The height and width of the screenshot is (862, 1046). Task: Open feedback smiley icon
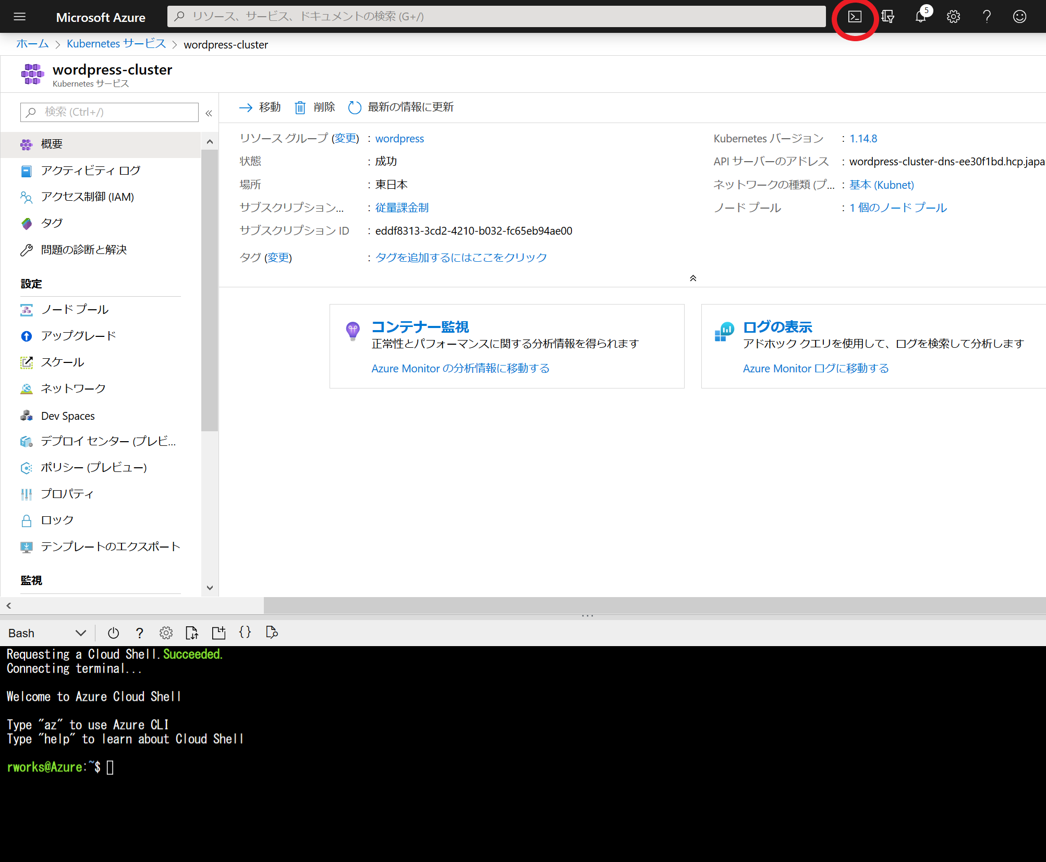point(1019,17)
